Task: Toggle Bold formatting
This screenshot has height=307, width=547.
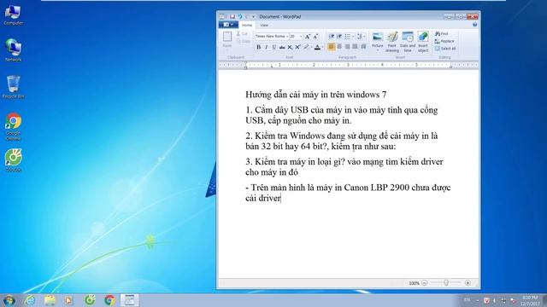Action: [x=258, y=47]
